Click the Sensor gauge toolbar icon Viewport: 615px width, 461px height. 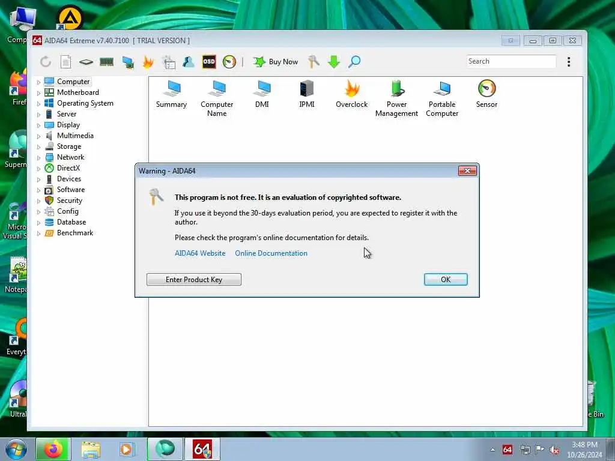(229, 62)
